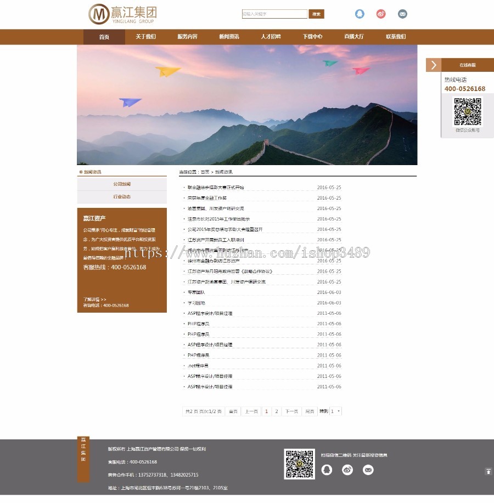Click the QR code in the customer service sidebar
The image size is (494, 503).
point(467,112)
